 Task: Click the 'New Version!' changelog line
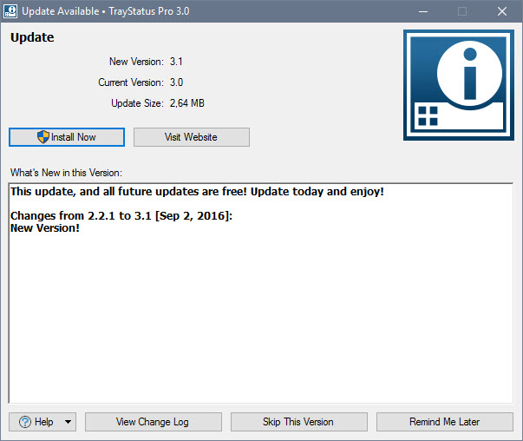pos(45,228)
